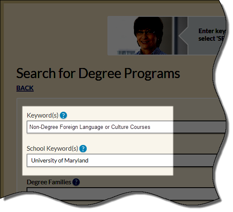
Task: Open the Degree Families selection box
Action: click(121, 192)
